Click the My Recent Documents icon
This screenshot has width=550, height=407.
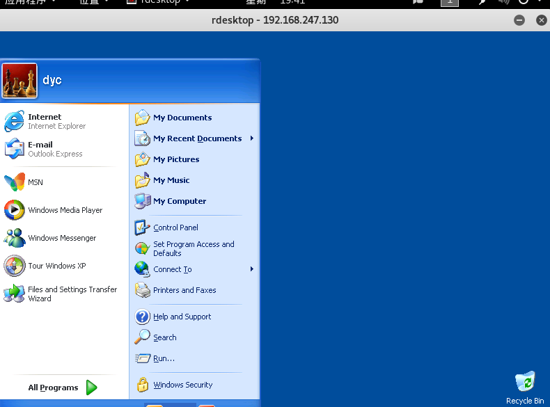click(x=143, y=138)
